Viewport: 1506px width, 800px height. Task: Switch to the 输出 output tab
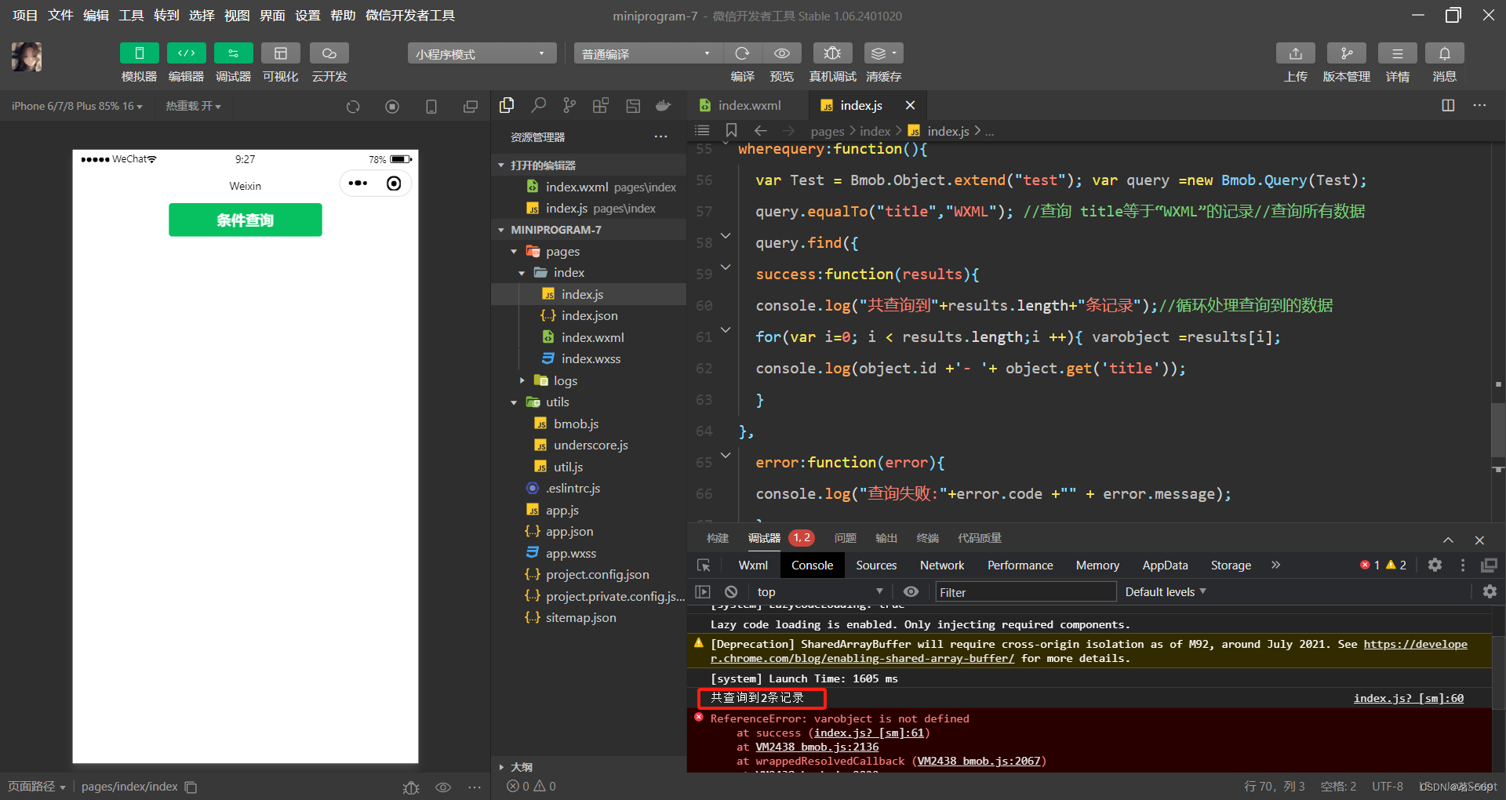point(886,538)
